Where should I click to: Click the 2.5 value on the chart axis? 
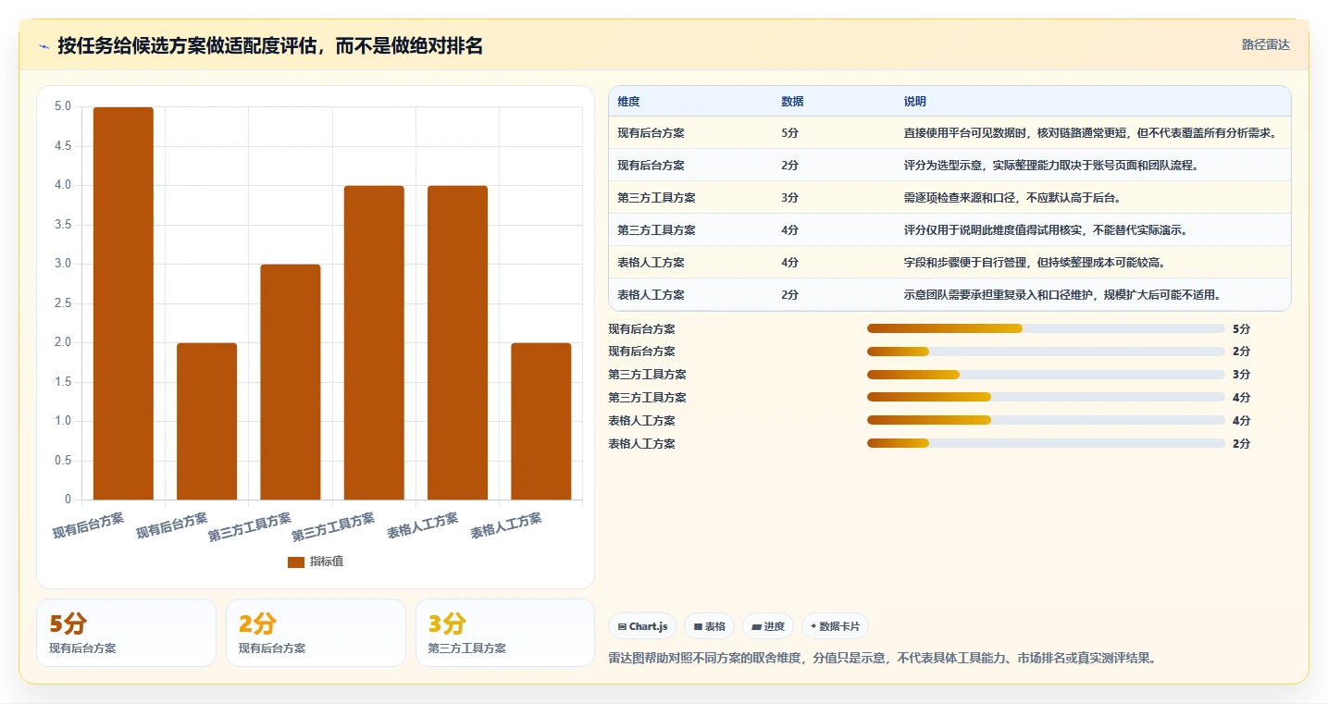pyautogui.click(x=63, y=303)
